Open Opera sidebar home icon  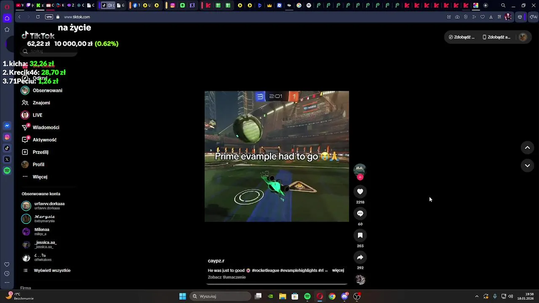click(7, 18)
